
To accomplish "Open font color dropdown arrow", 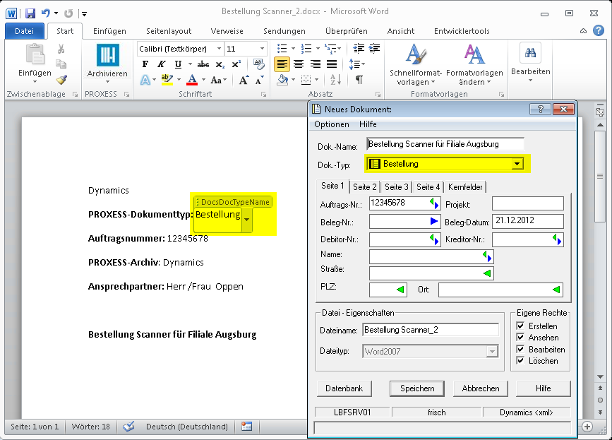I will coord(203,80).
